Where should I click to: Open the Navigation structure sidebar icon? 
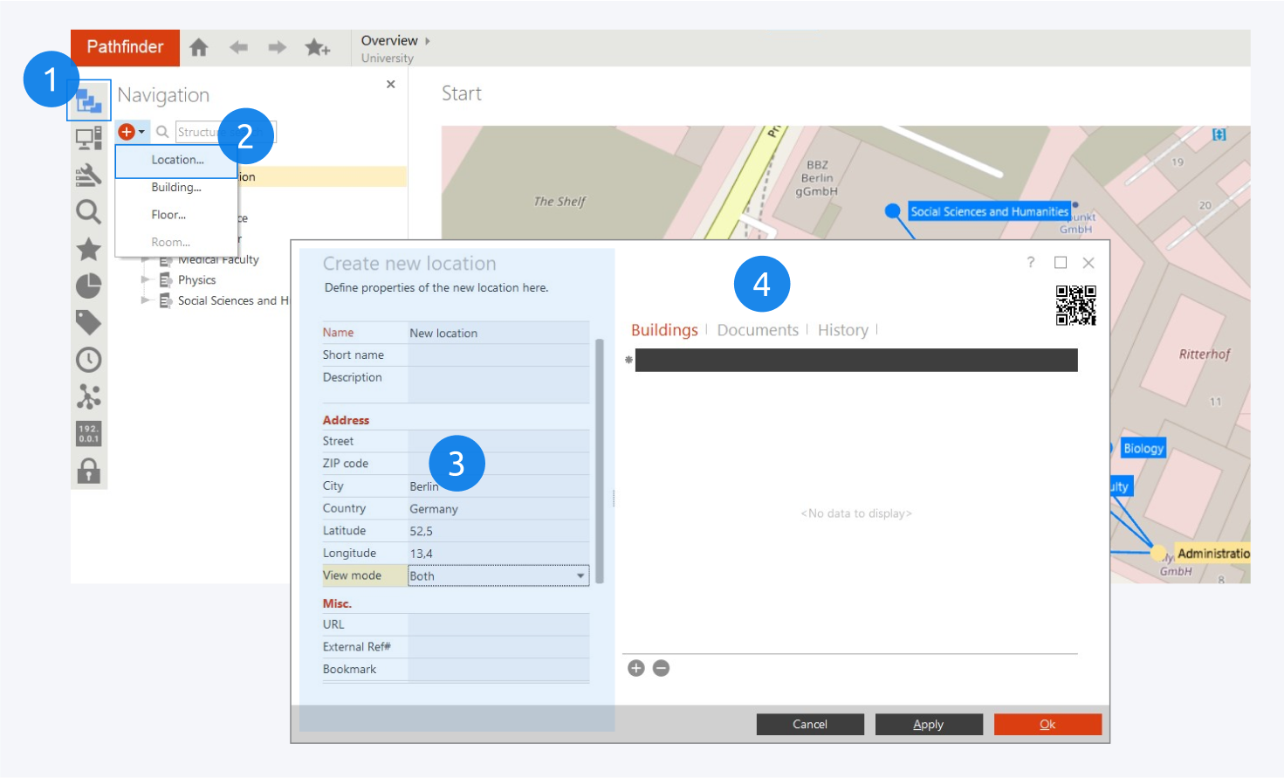[88, 101]
